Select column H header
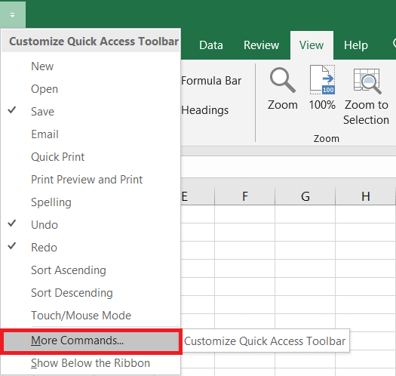The image size is (396, 376). click(365, 196)
